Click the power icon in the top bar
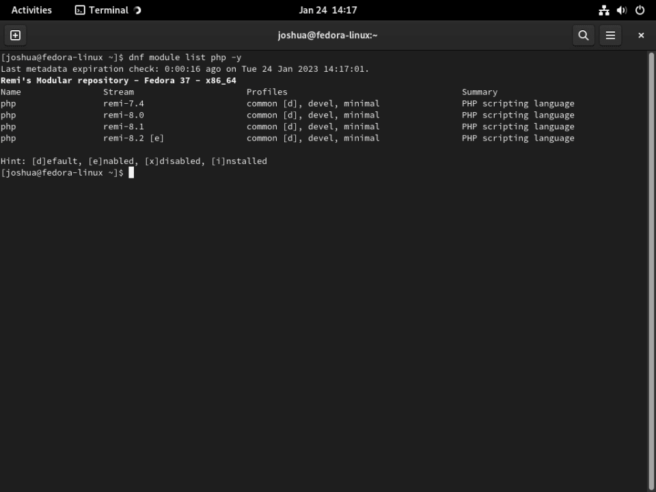The height and width of the screenshot is (492, 656). click(x=639, y=10)
